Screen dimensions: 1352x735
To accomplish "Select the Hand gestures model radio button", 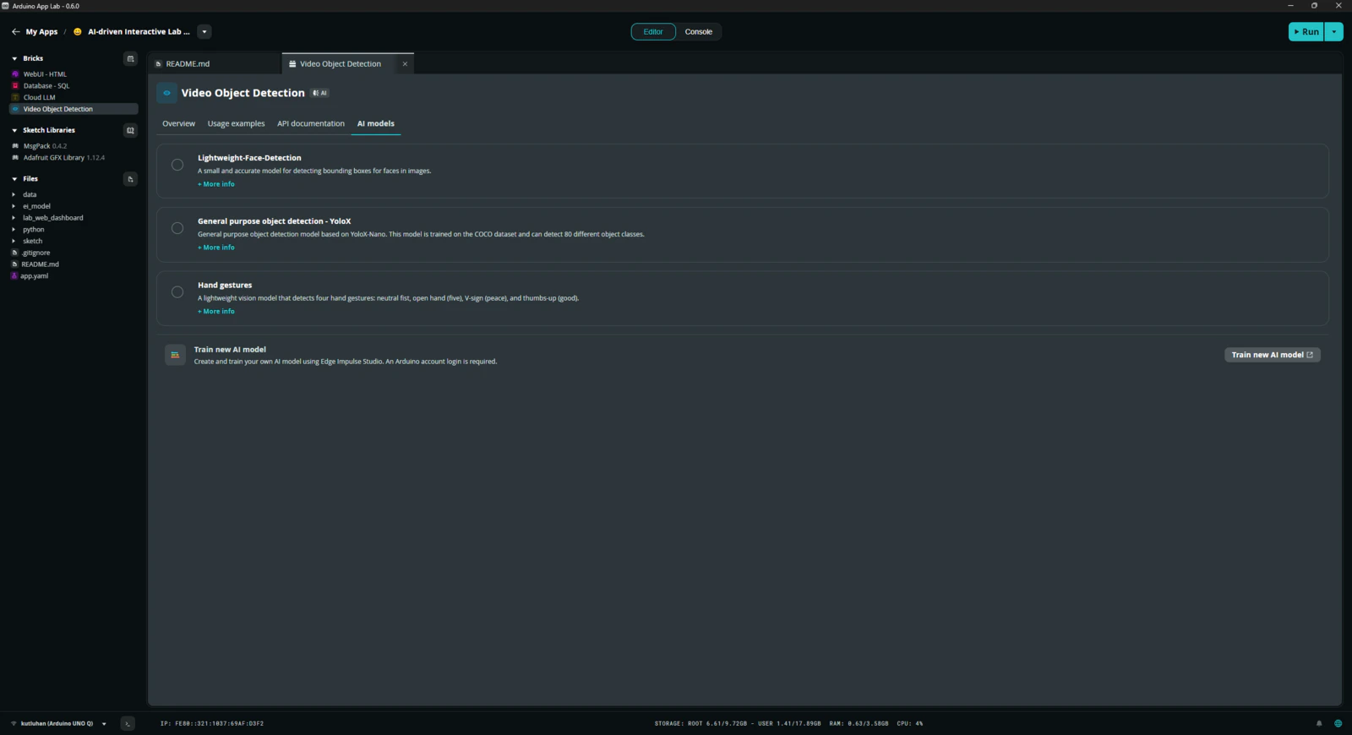I will point(177,292).
